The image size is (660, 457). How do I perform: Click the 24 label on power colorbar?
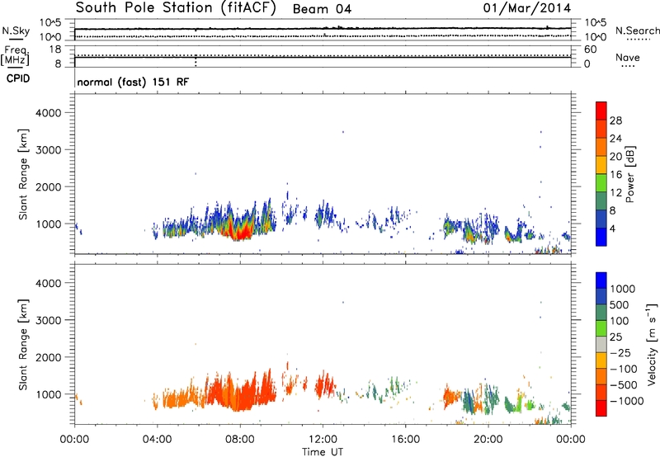click(615, 139)
